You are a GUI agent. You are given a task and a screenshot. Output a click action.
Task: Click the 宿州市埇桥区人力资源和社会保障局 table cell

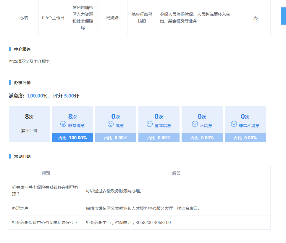coord(83,17)
